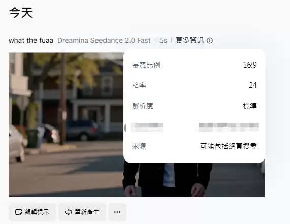Click the frame rate value '24'
Viewport: 290px width, 224px height.
(252, 85)
